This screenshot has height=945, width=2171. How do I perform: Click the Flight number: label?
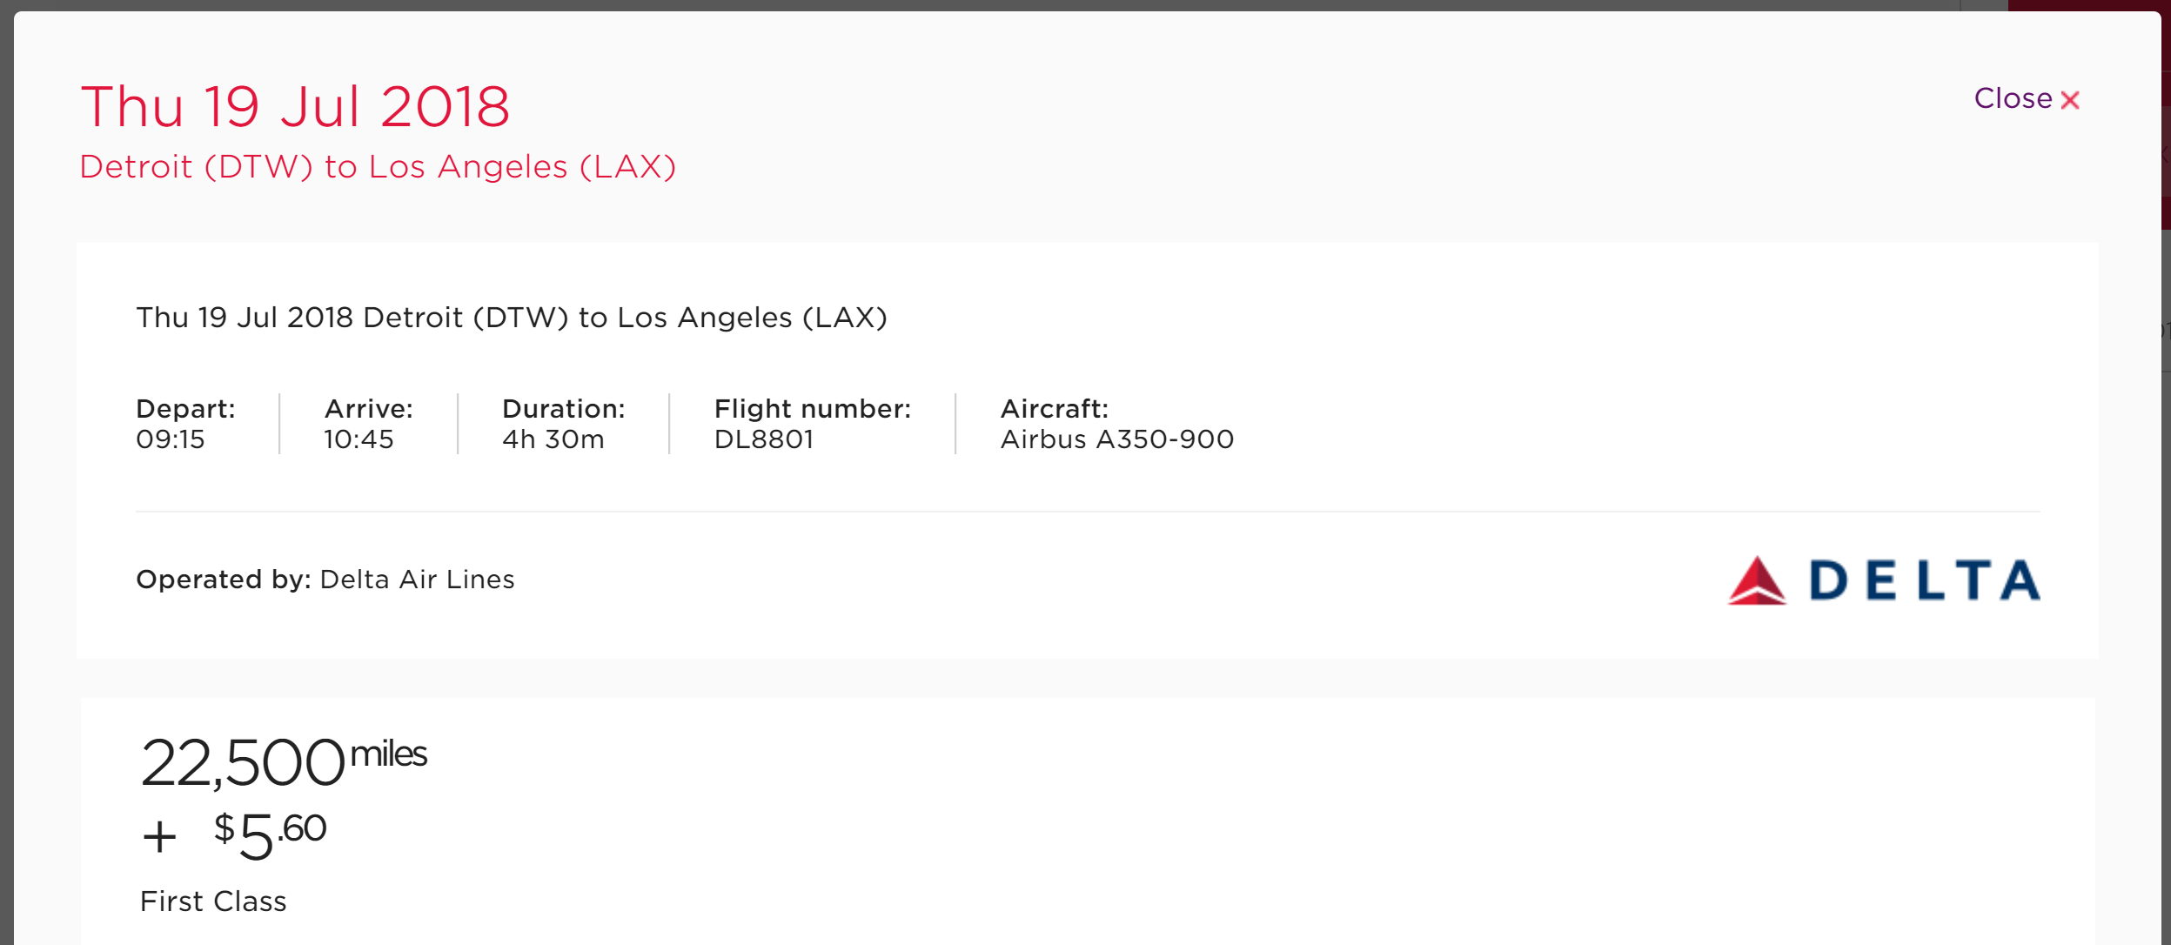coord(813,409)
